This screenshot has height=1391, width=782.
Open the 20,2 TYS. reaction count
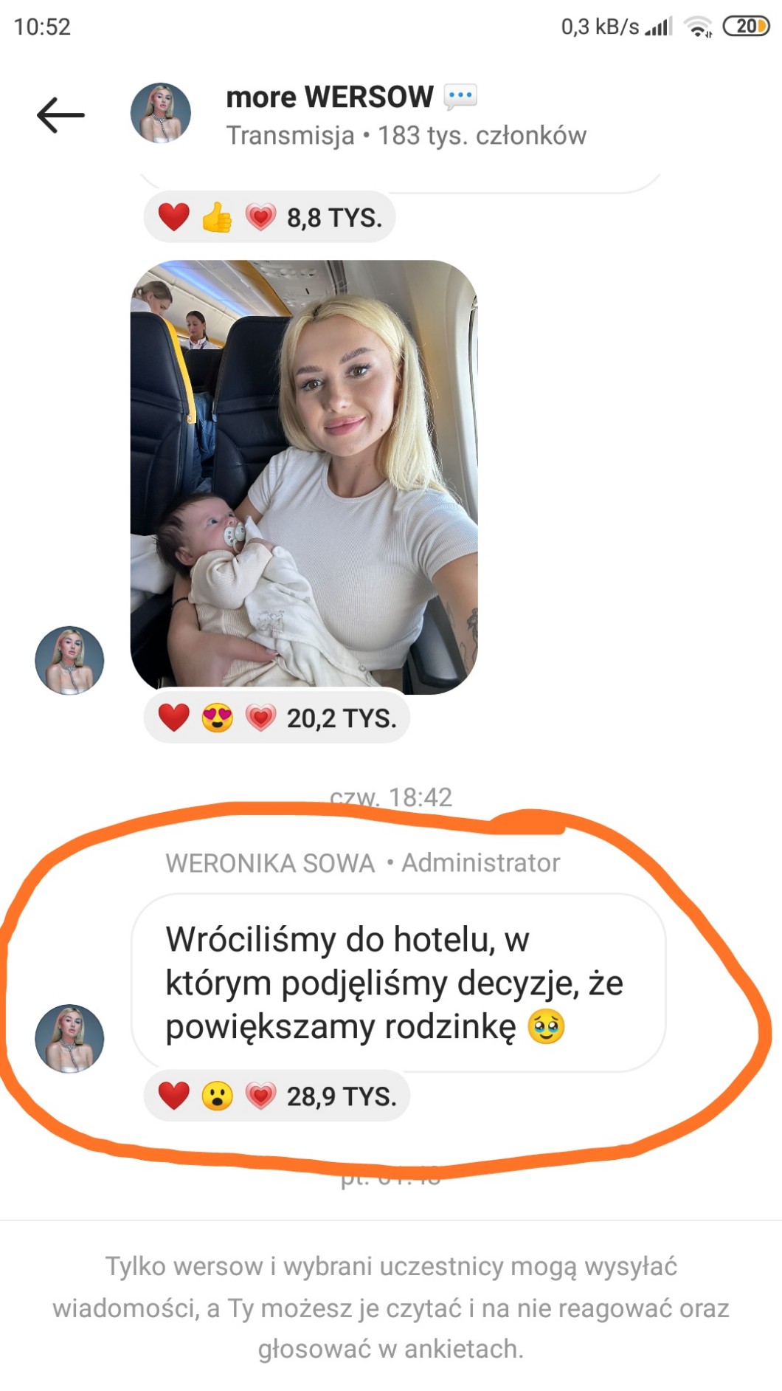click(x=342, y=718)
